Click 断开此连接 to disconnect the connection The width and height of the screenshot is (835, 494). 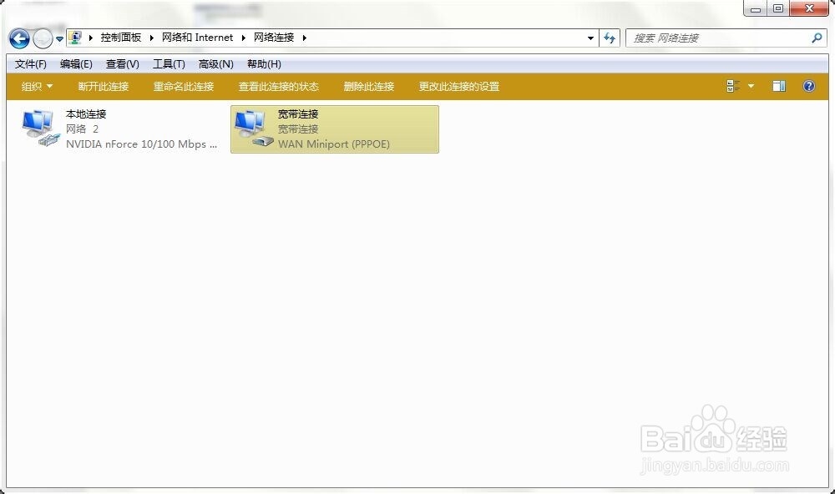pyautogui.click(x=104, y=86)
